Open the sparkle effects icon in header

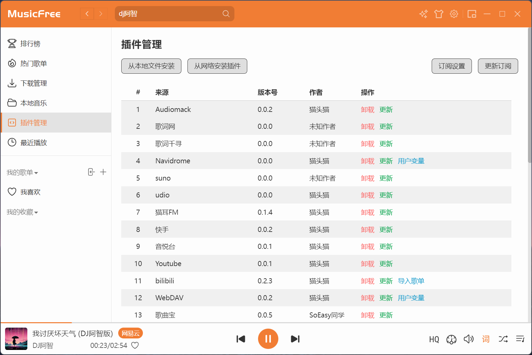pyautogui.click(x=424, y=14)
